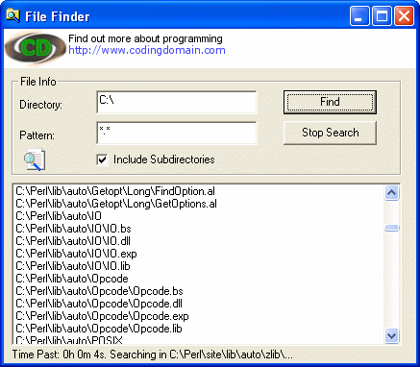
Task: Maximize the File Finder window
Action: [x=382, y=16]
